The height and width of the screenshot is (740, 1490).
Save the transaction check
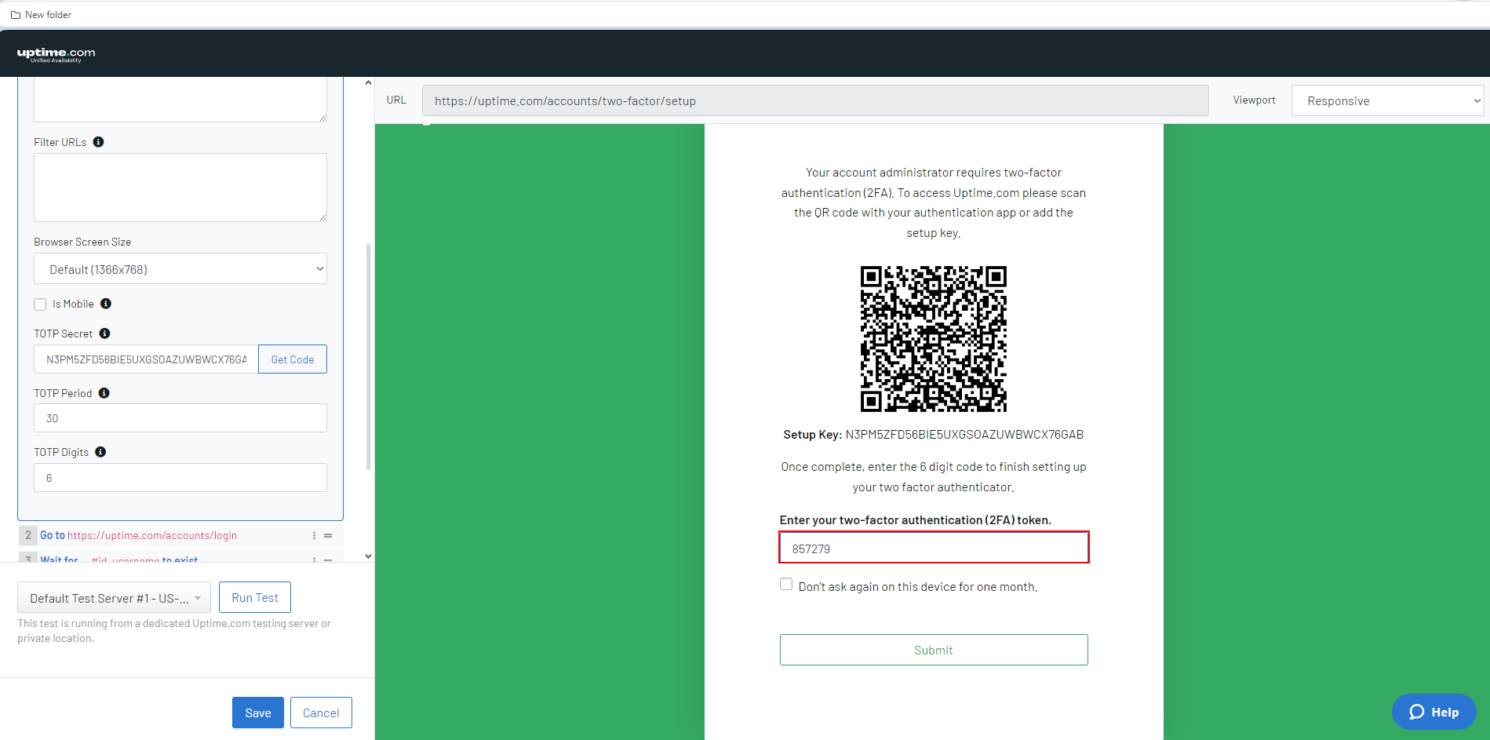point(258,713)
